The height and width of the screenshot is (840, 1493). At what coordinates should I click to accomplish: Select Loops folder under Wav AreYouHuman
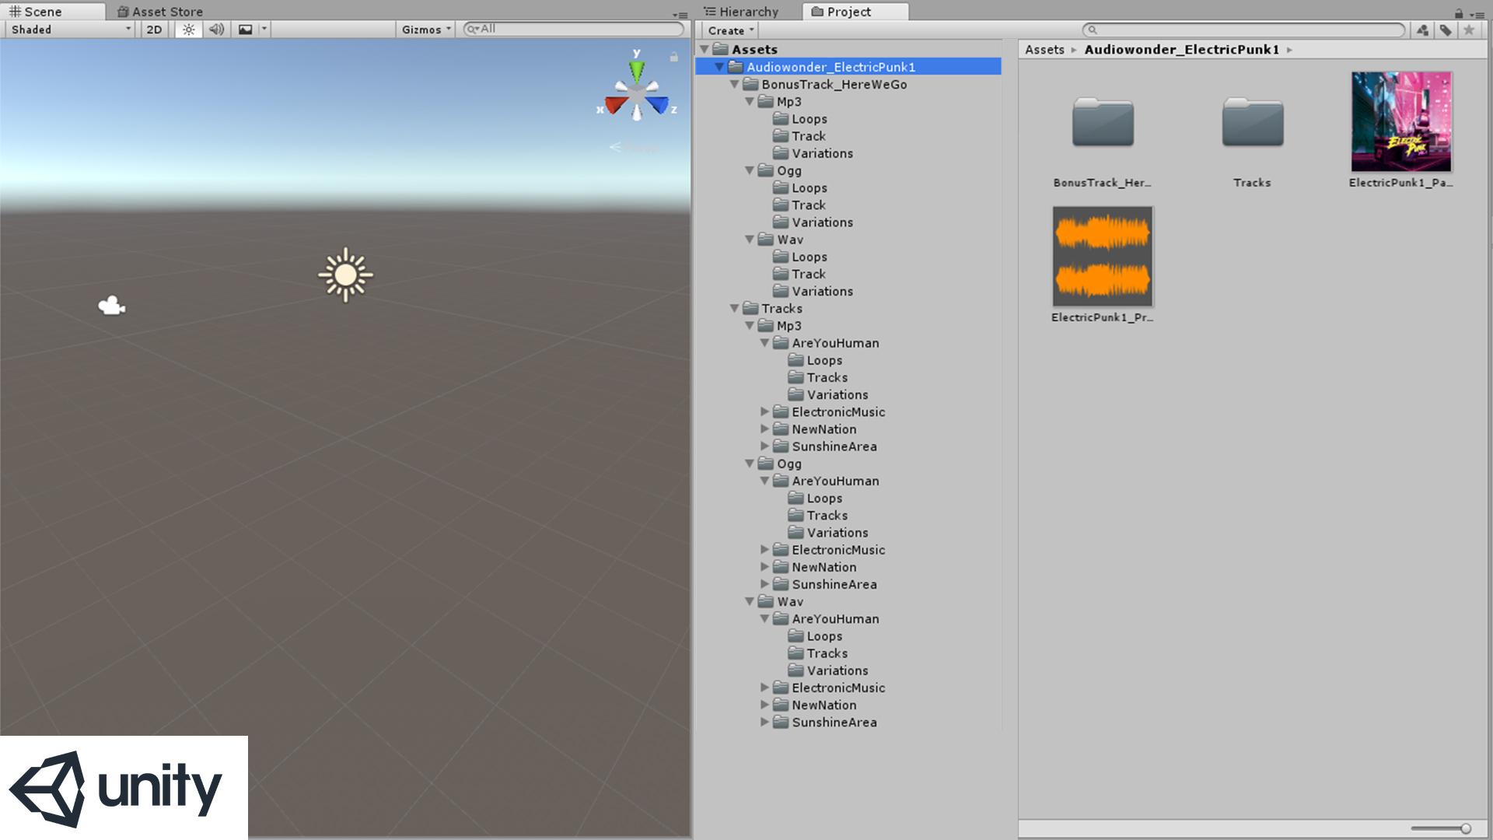pos(823,636)
